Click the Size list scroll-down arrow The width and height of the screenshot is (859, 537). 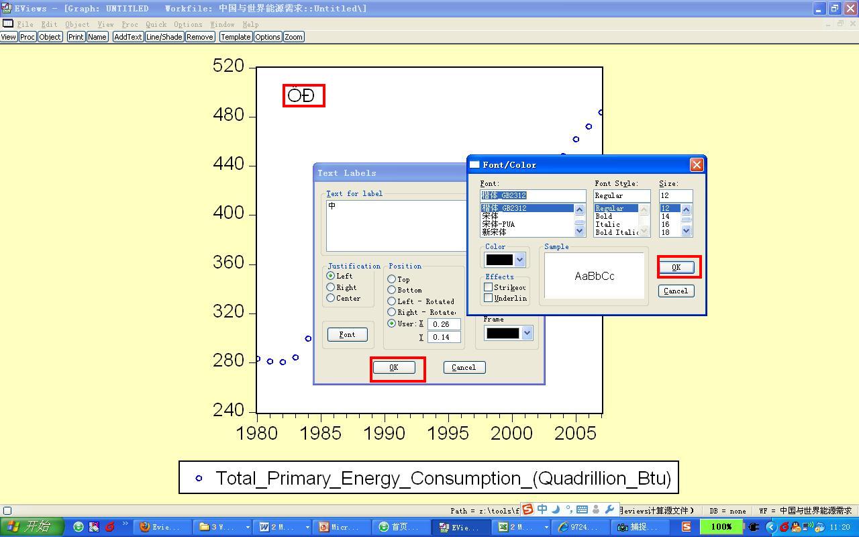pyautogui.click(x=687, y=232)
